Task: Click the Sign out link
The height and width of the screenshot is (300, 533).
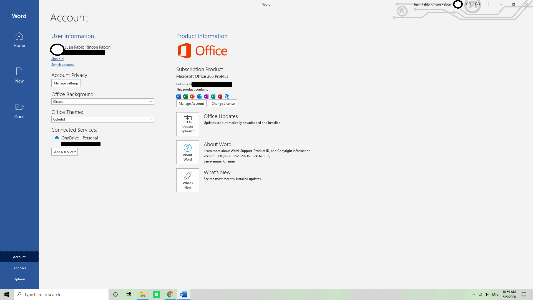Action: (57, 59)
